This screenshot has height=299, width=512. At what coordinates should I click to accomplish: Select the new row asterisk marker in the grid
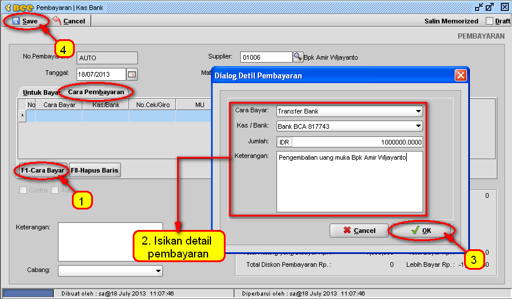(22, 116)
